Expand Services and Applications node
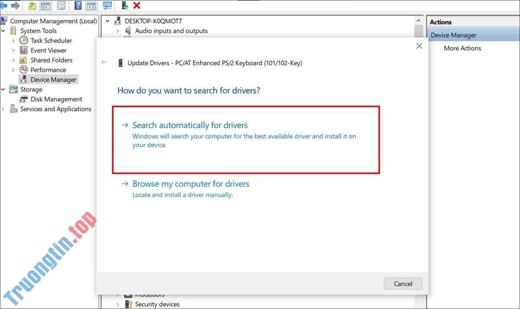This screenshot has width=520, height=309. coord(3,109)
